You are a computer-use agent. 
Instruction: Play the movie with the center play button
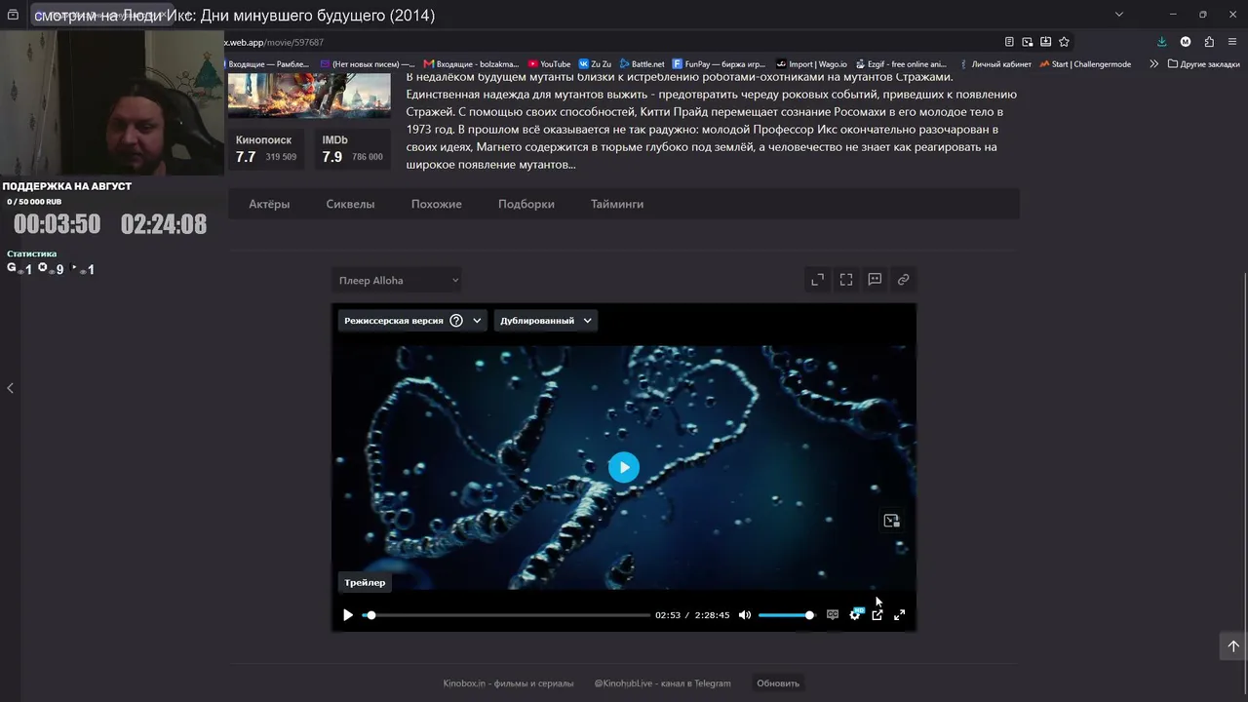click(624, 467)
